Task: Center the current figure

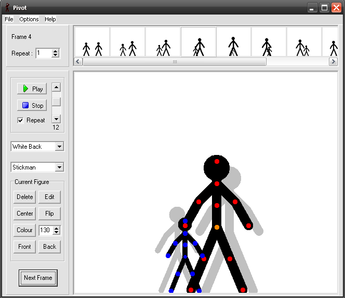Action: [24, 214]
